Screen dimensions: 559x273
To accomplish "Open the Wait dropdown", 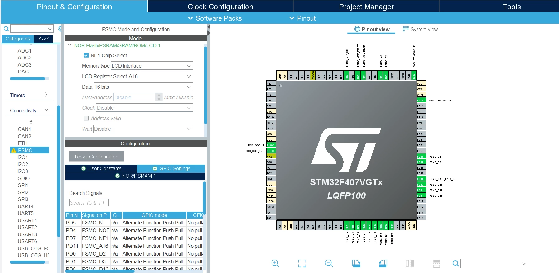I will 143,129.
